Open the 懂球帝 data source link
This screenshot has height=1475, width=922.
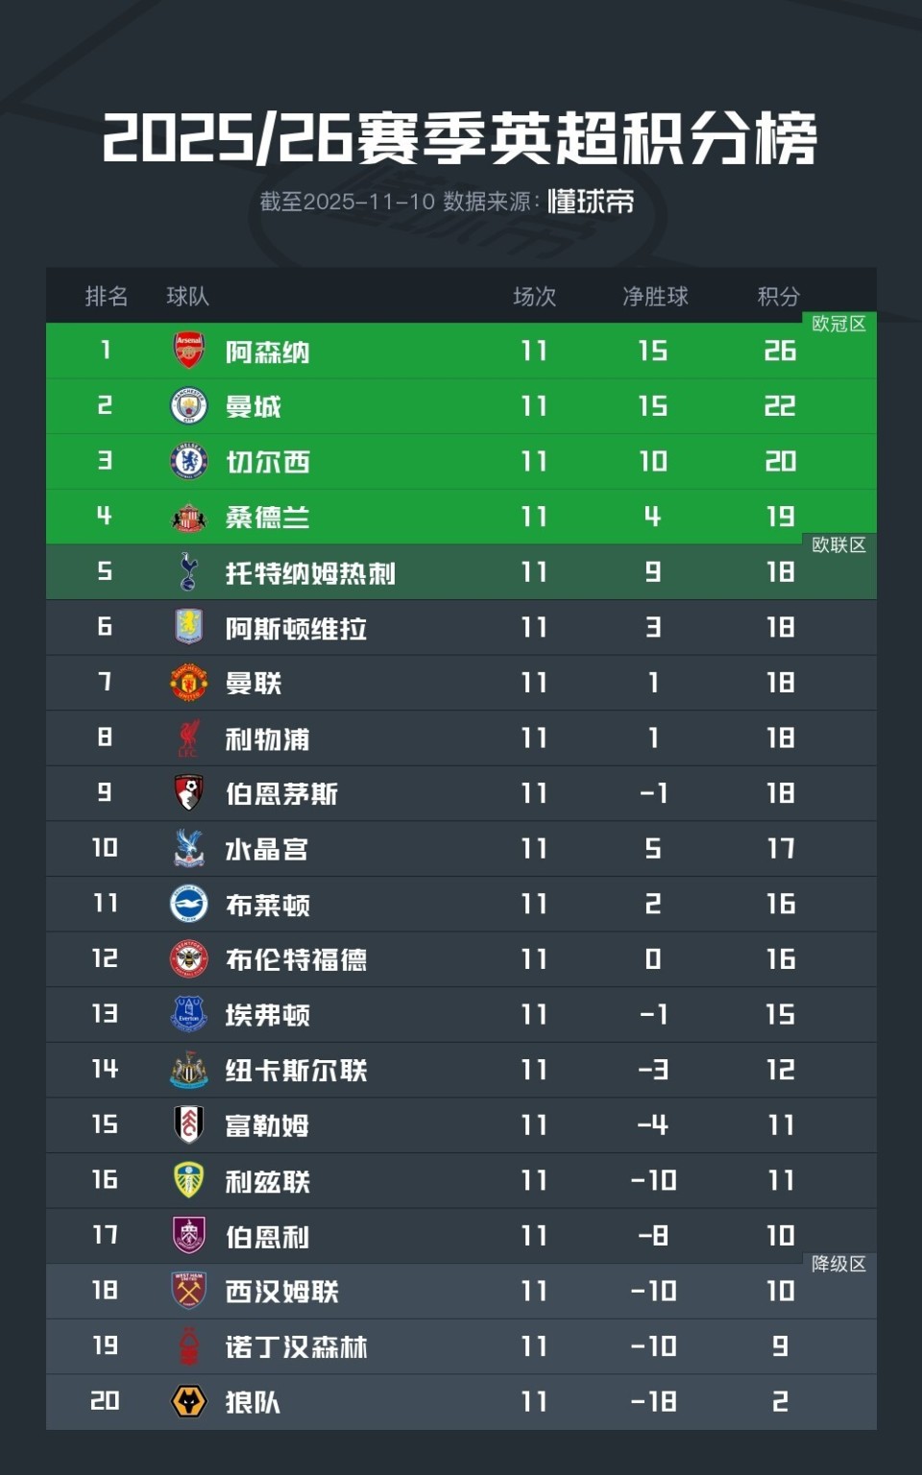coord(591,202)
